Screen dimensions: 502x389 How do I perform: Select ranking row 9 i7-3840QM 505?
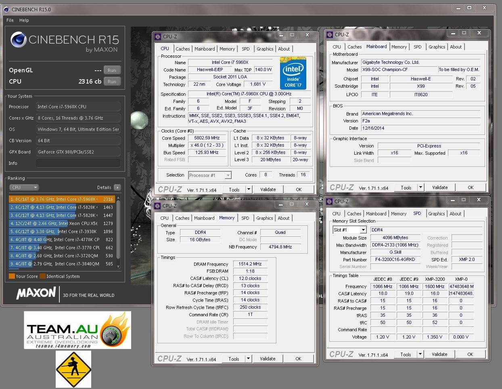coord(62,264)
